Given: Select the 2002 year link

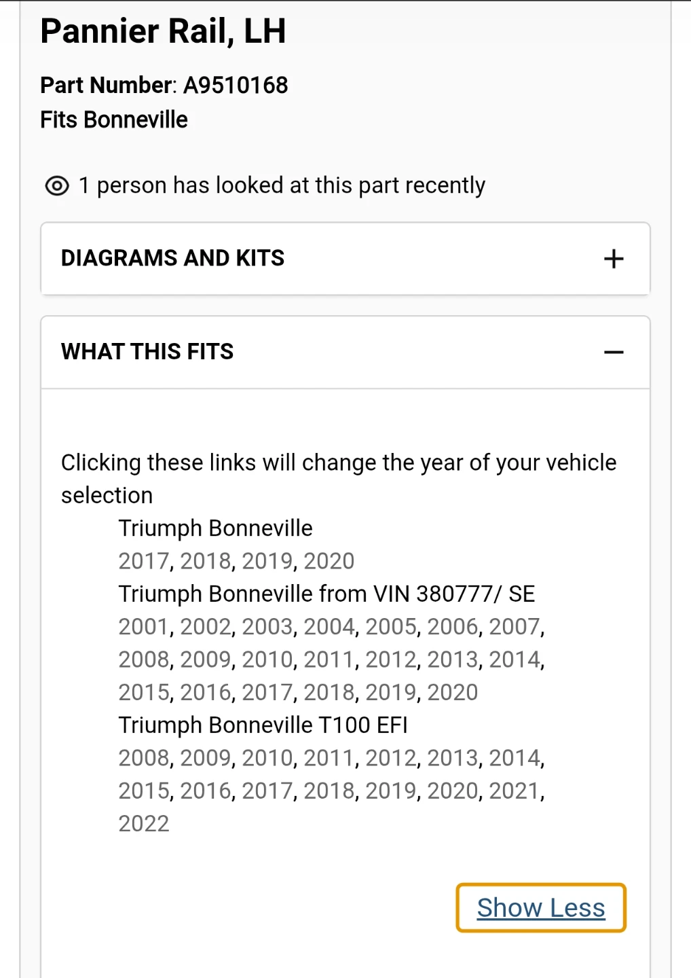Looking at the screenshot, I should tap(205, 626).
